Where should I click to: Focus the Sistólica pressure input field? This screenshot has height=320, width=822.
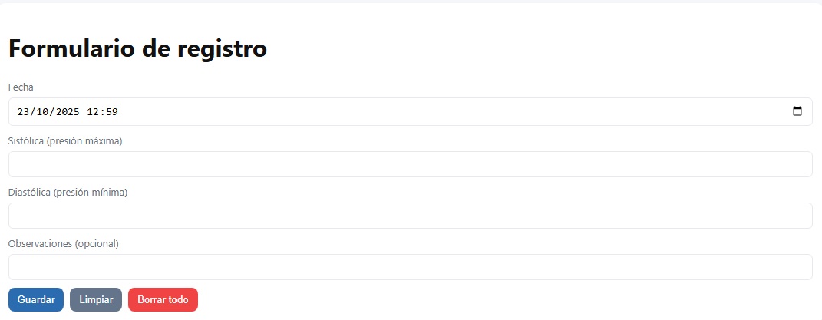[410, 164]
